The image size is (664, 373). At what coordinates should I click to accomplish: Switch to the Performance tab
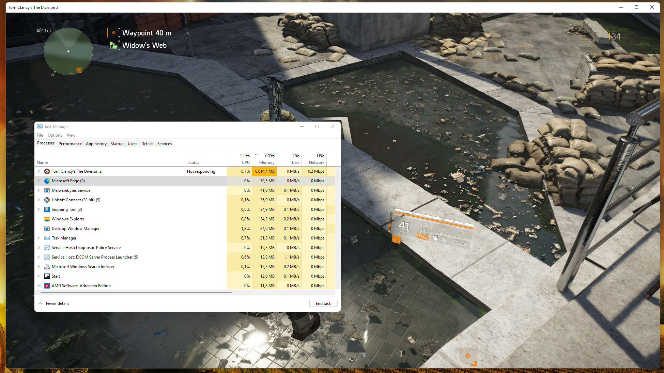(x=70, y=144)
